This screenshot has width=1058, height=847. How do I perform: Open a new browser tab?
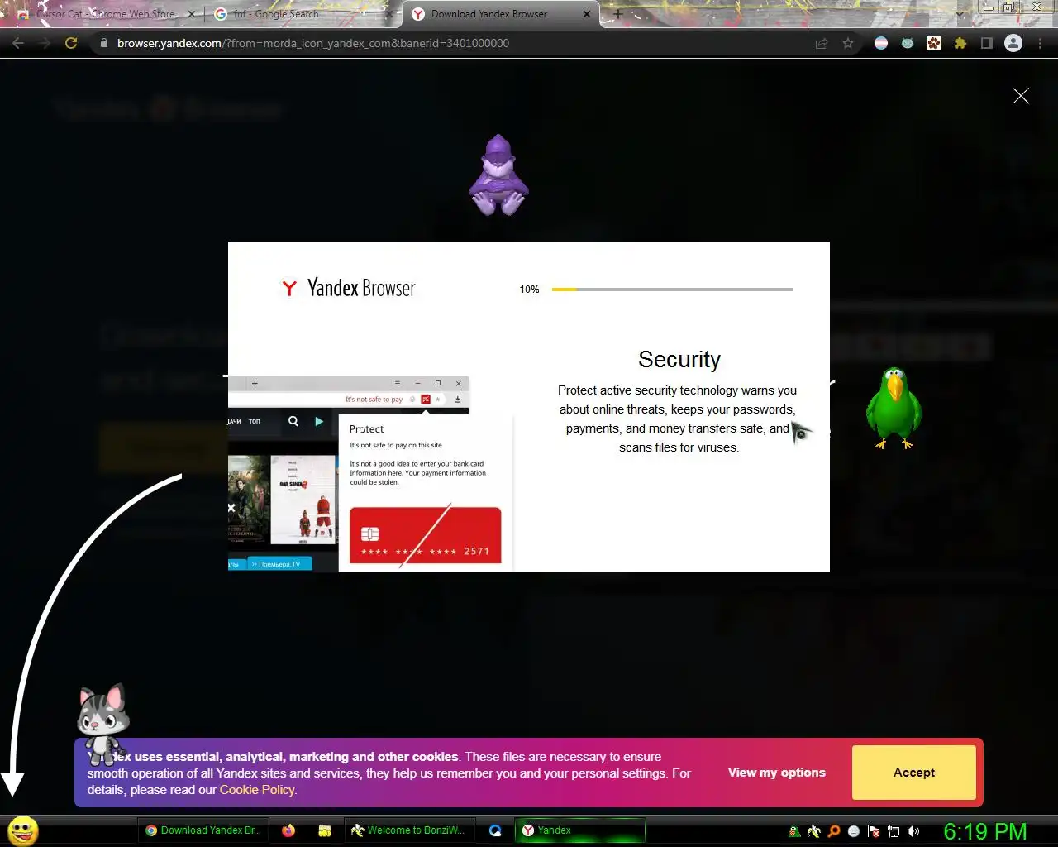(x=618, y=14)
